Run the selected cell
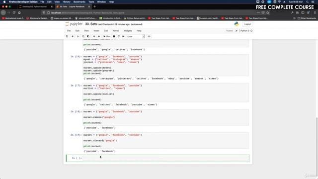 pos(107,36)
